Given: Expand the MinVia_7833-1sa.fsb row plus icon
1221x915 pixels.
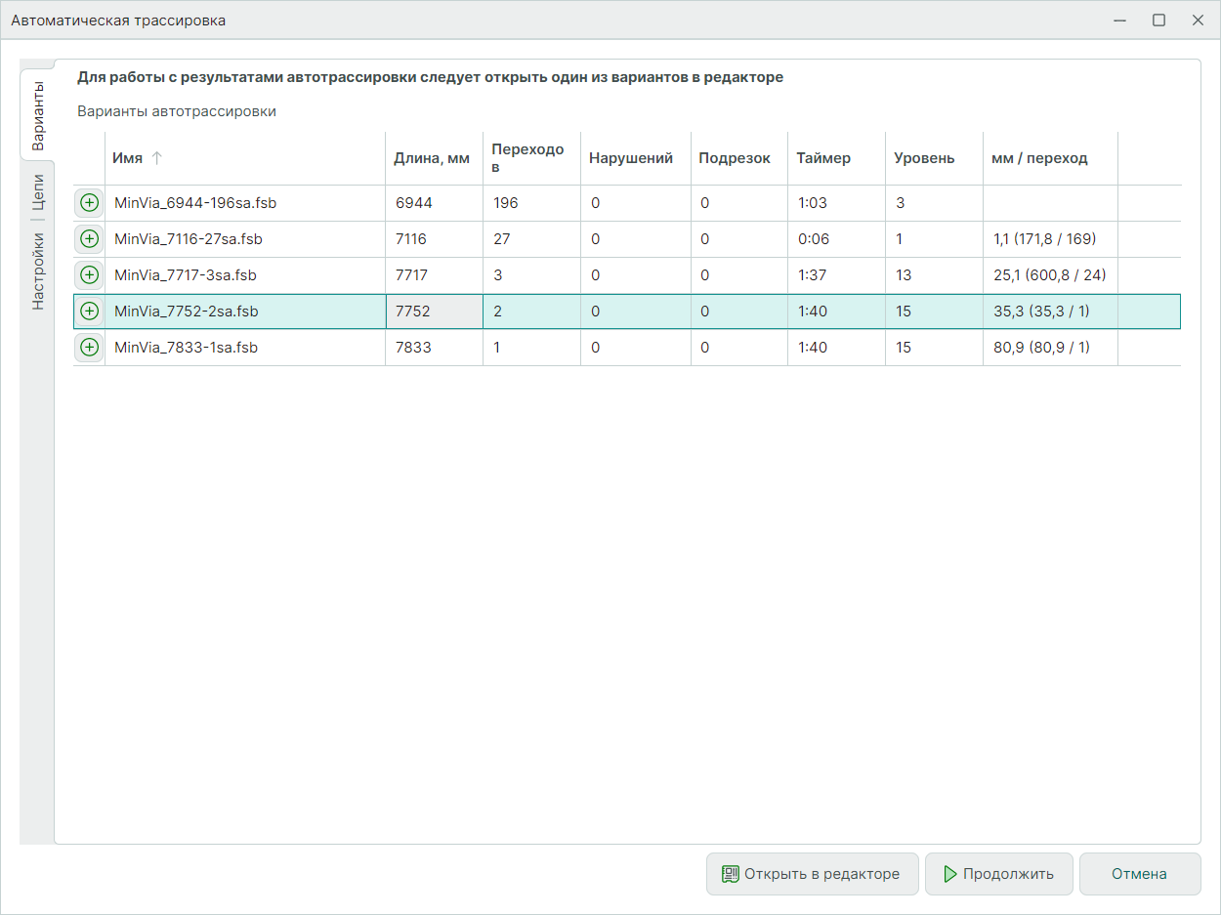Looking at the screenshot, I should coord(89,348).
